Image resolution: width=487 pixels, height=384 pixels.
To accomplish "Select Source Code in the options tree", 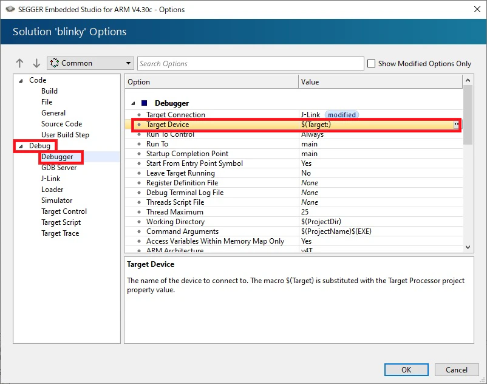I will coord(62,124).
